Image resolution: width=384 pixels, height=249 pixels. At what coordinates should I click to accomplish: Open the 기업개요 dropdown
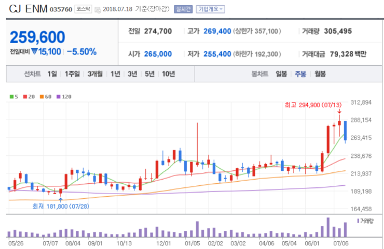click(210, 9)
